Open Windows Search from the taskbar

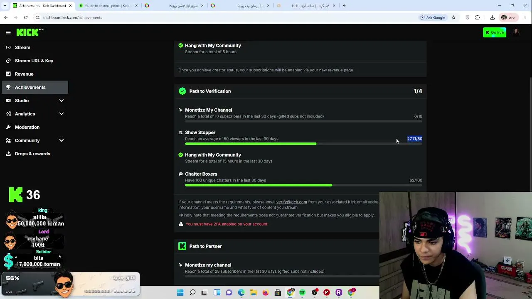point(192,293)
